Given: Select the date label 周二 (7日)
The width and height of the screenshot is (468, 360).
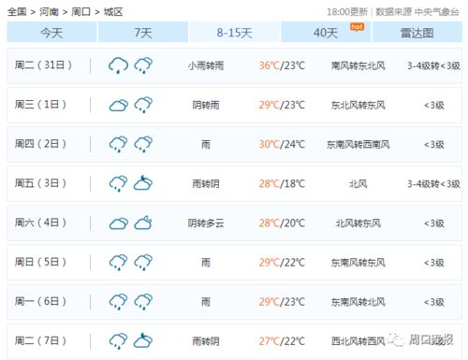Looking at the screenshot, I should [x=40, y=340].
